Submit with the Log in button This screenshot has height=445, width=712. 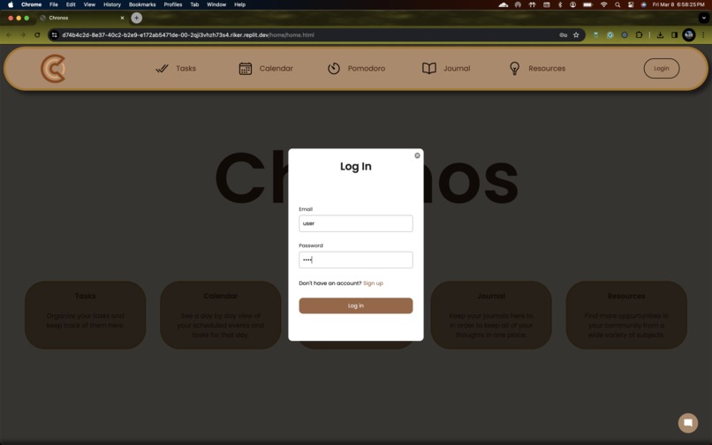(355, 305)
